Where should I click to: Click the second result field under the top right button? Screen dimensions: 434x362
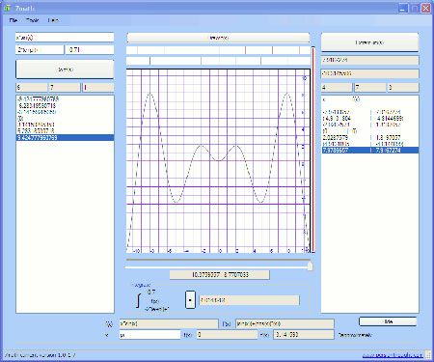(x=370, y=73)
